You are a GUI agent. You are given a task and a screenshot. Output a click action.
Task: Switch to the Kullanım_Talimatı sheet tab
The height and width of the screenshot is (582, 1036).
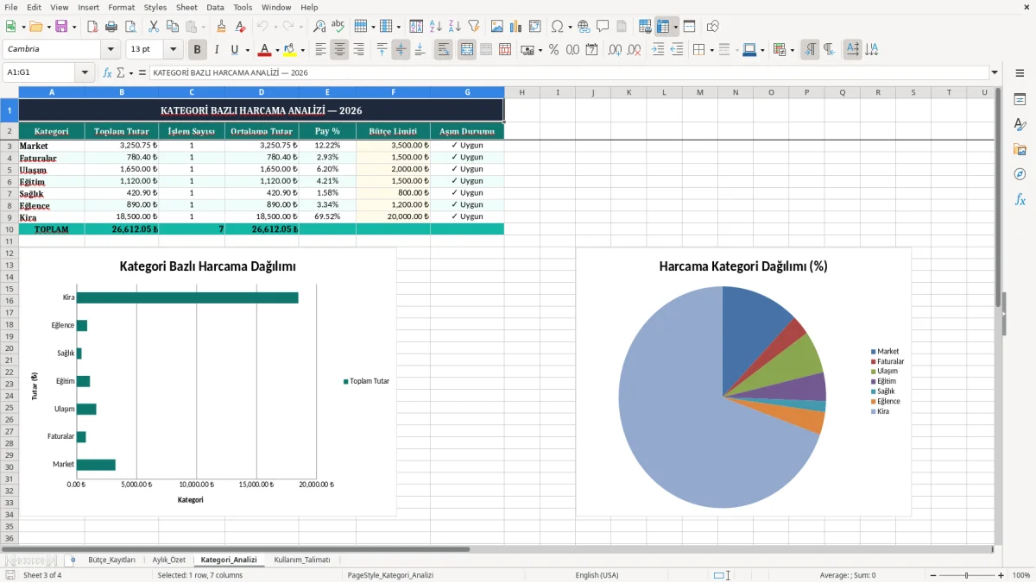point(302,560)
